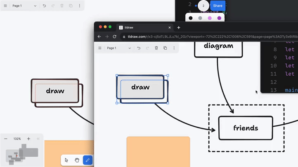Reload the page in the browser

point(114,37)
